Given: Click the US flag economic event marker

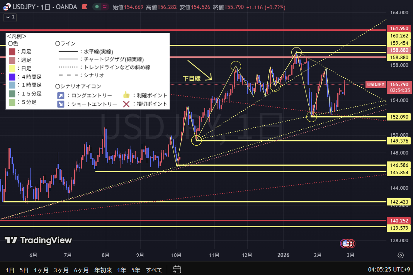Looking at the screenshot, I should pos(345,243).
